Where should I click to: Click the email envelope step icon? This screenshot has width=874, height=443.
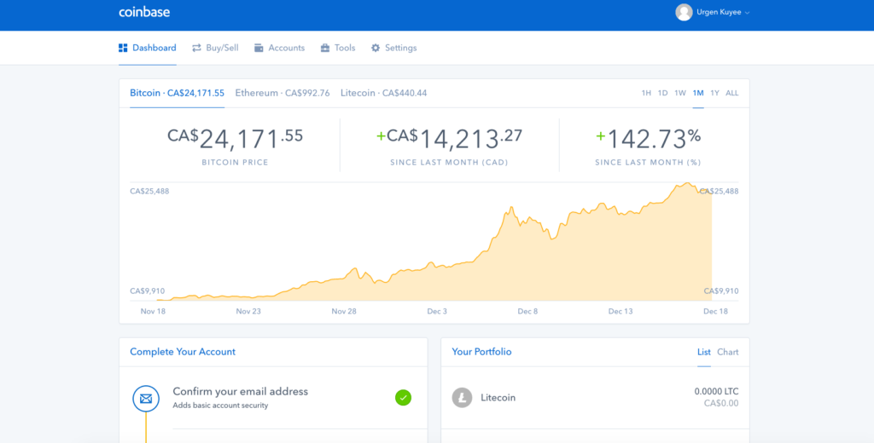coord(146,399)
